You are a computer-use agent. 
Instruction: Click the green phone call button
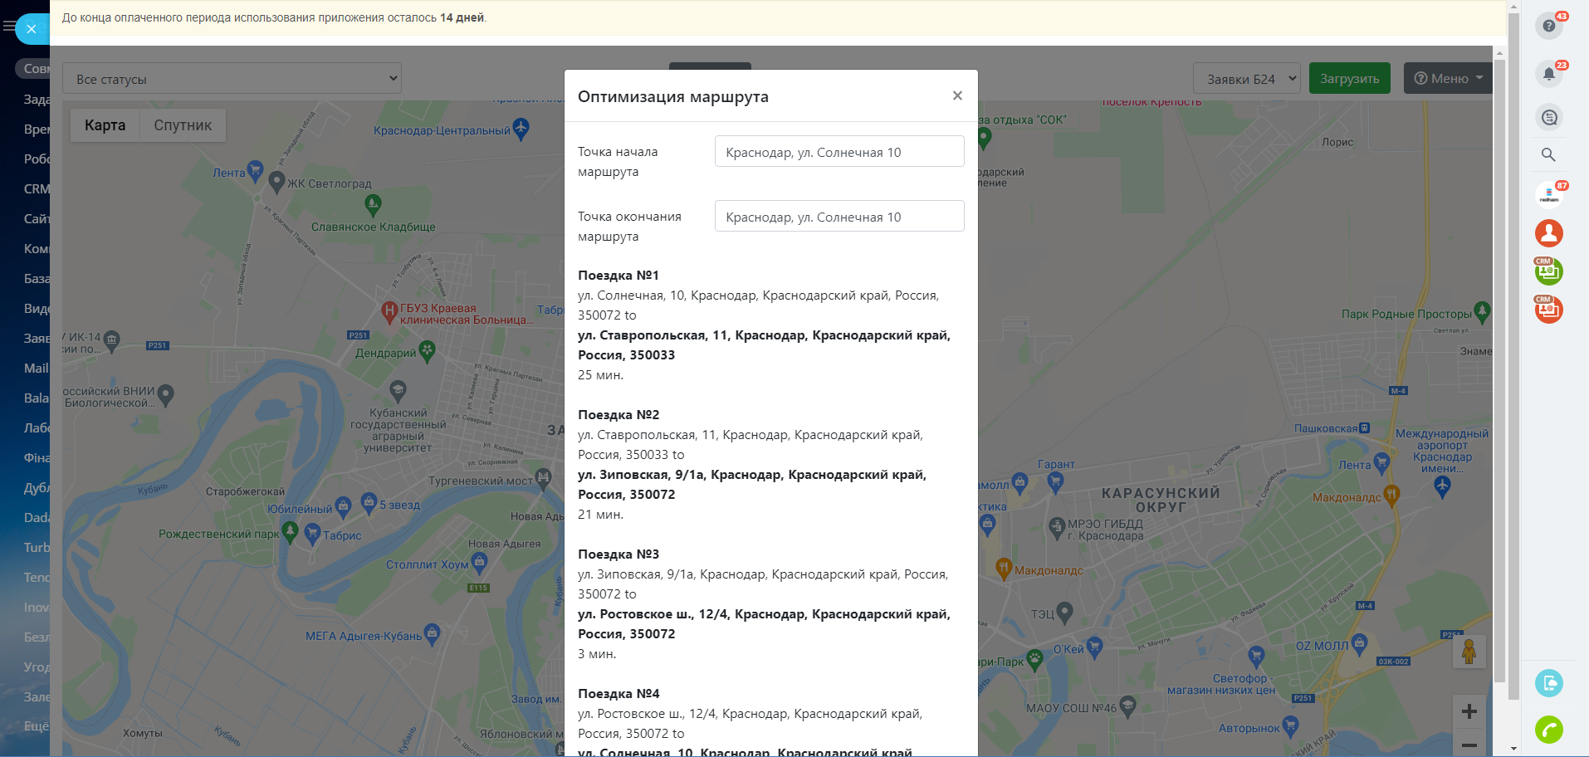(x=1548, y=730)
